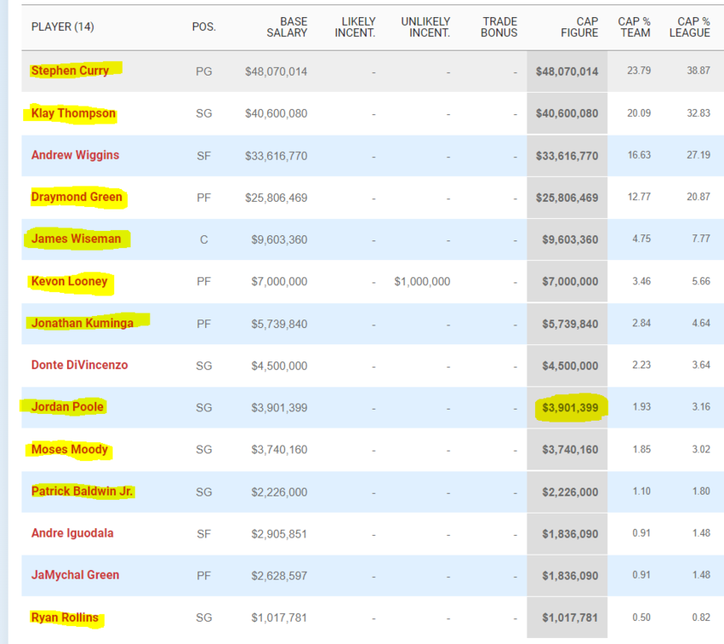Click the Ryan Rollins link
The height and width of the screenshot is (644, 724).
pyautogui.click(x=64, y=617)
